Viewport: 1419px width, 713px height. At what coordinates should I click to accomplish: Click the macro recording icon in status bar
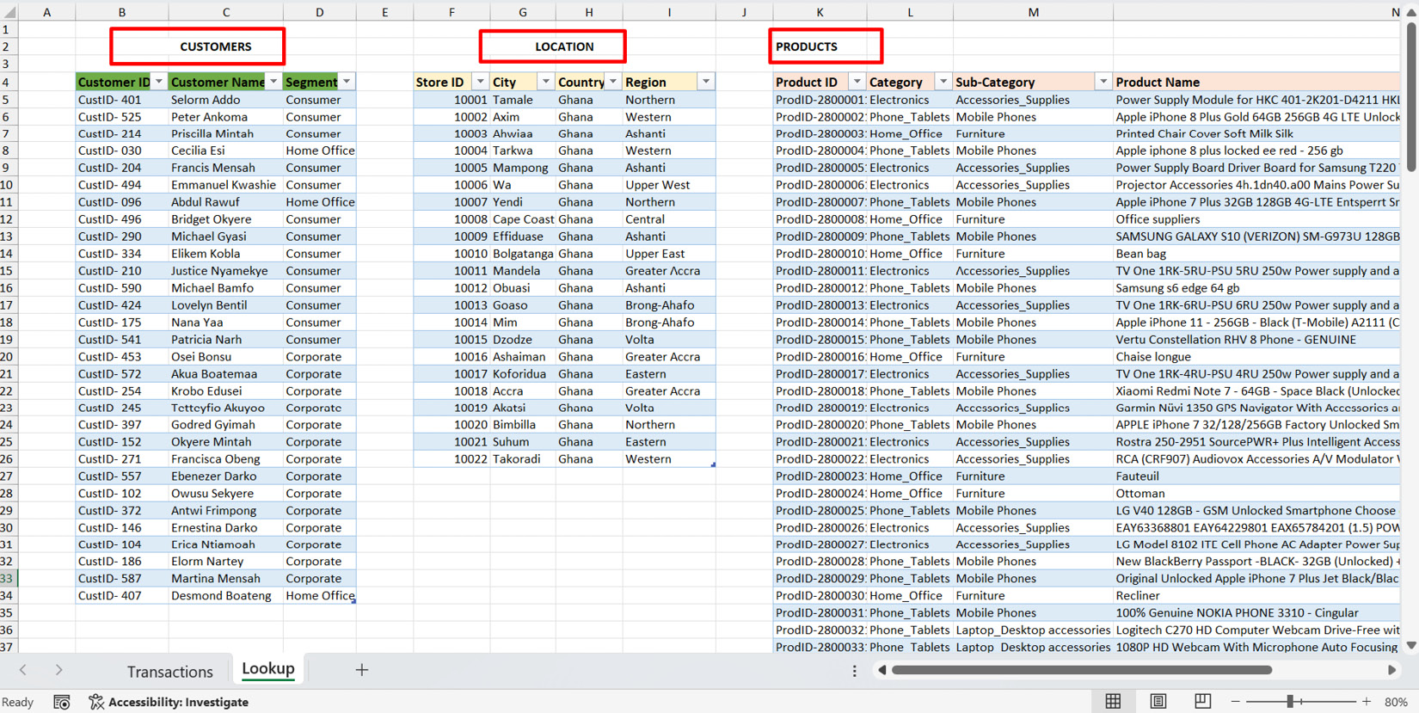click(x=62, y=702)
